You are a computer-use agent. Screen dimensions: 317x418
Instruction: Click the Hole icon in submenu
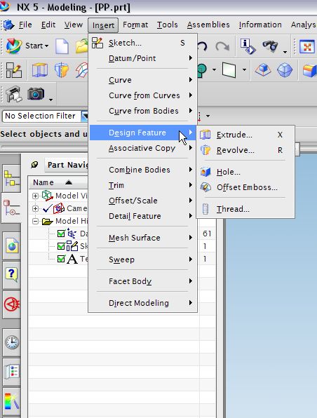tap(205, 172)
